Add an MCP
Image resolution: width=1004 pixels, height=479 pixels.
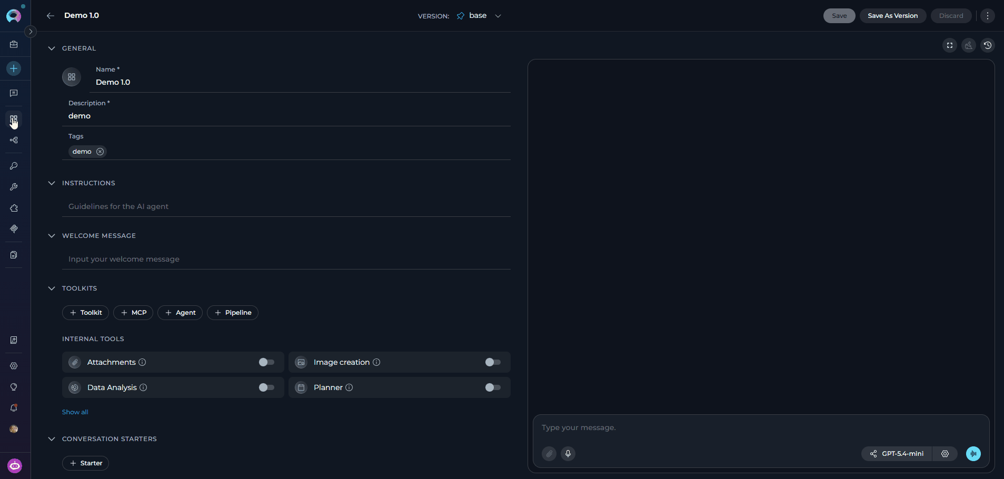(134, 313)
